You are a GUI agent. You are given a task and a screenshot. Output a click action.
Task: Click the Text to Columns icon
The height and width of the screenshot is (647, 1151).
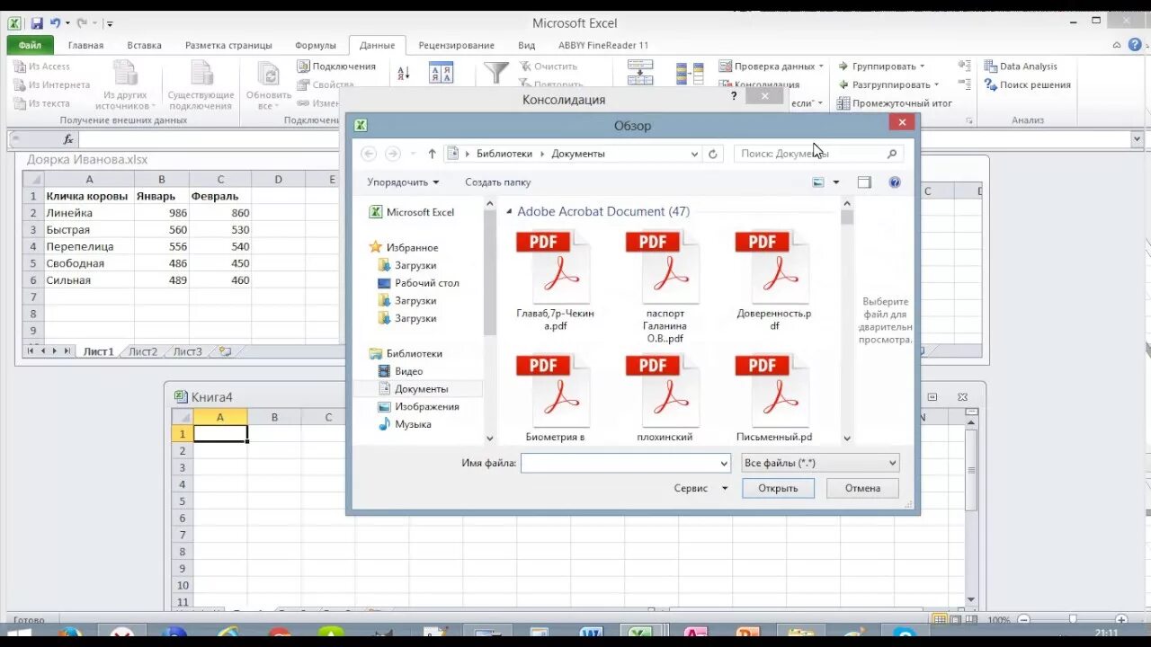pyautogui.click(x=640, y=73)
